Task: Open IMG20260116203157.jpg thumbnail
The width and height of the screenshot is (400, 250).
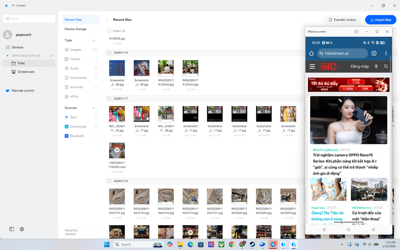Action: (117, 196)
